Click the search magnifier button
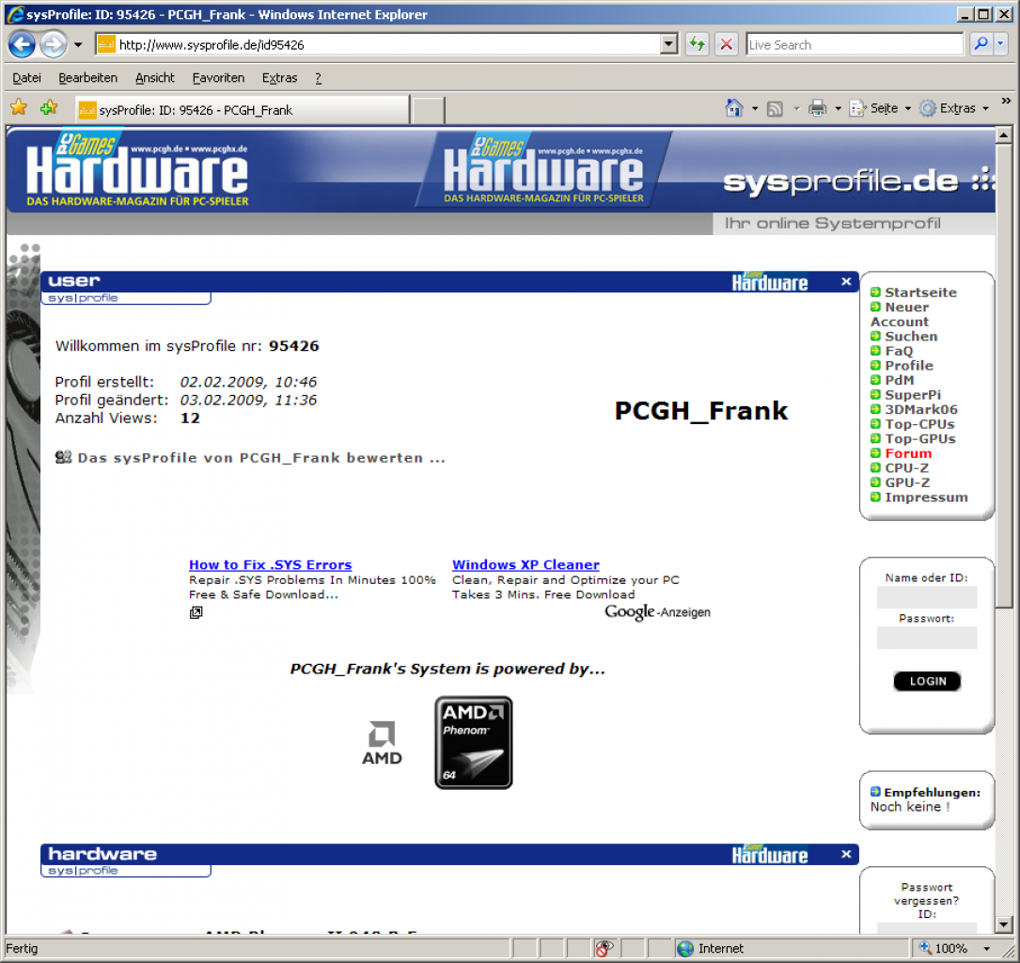Viewport: 1020px width, 963px height. tap(981, 44)
